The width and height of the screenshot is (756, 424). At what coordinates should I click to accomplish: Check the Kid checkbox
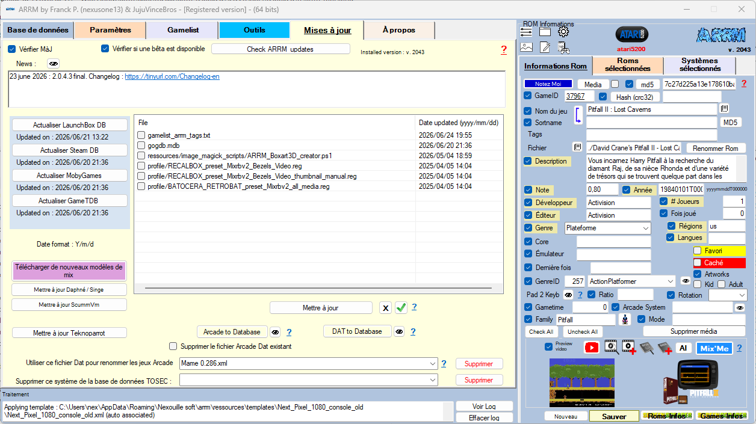tap(698, 284)
